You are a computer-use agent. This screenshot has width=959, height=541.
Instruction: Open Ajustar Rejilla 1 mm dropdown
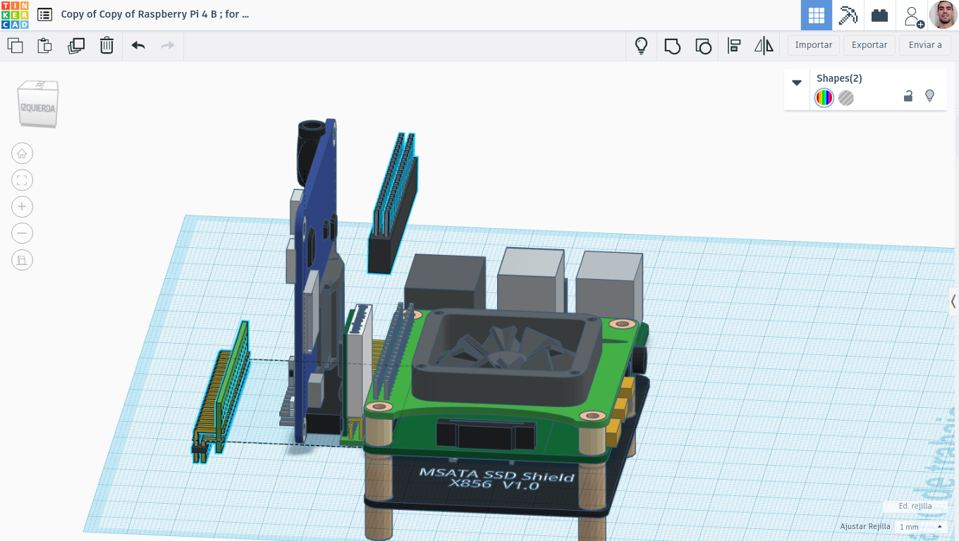[920, 527]
